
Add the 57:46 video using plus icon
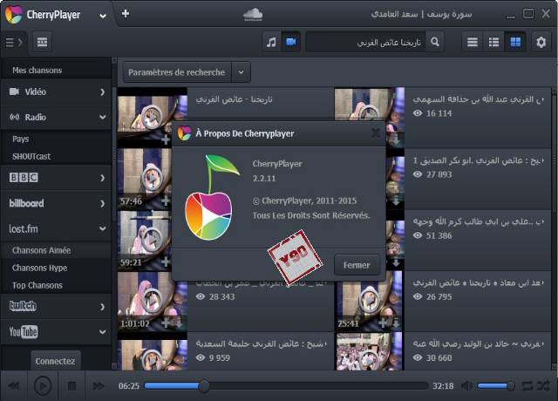click(166, 200)
